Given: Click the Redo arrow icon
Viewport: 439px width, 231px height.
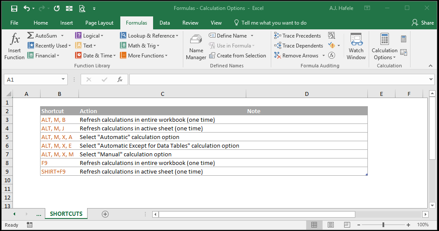Looking at the screenshot, I should (42, 8).
